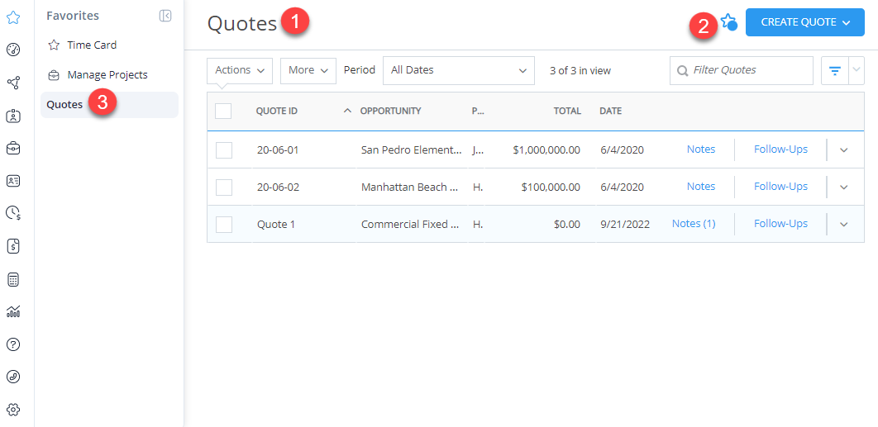Open the settings gear icon in left rail
878x427 pixels.
pyautogui.click(x=13, y=410)
